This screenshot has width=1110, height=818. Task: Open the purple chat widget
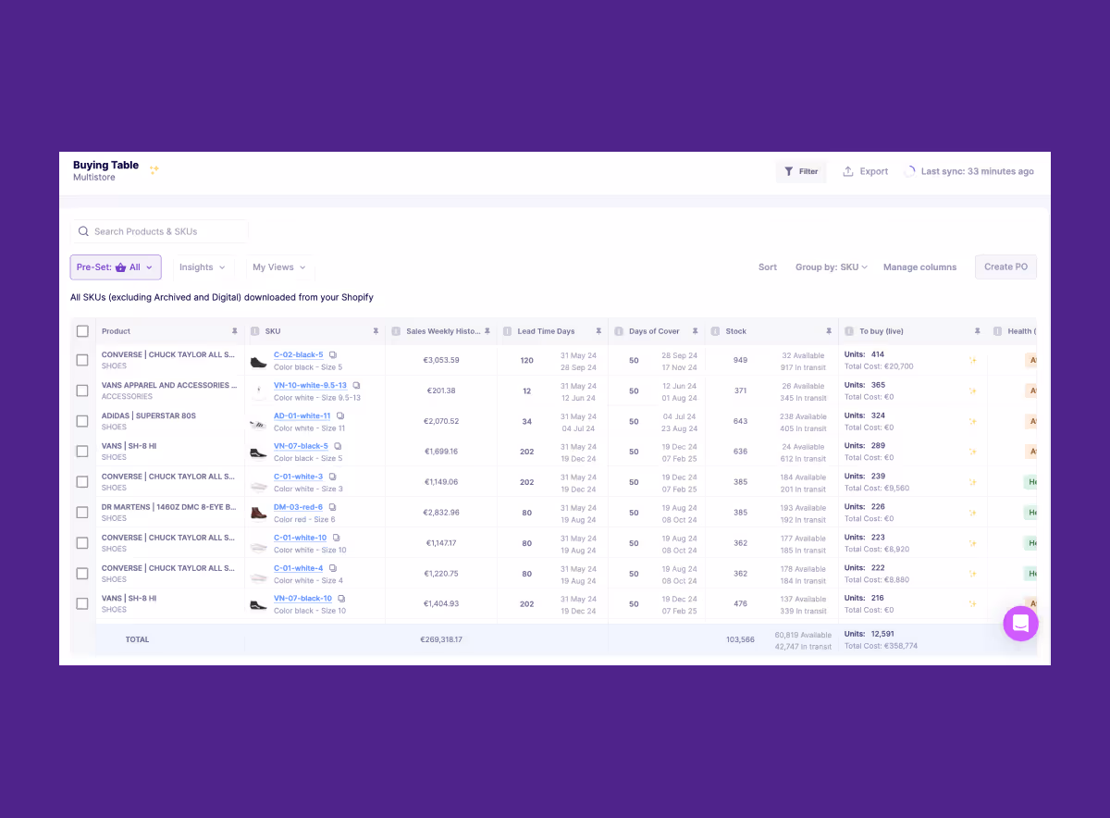coord(1021,624)
